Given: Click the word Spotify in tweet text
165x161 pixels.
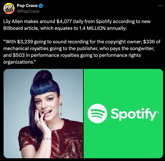Looking at the screenshot, I should [x=104, y=21].
